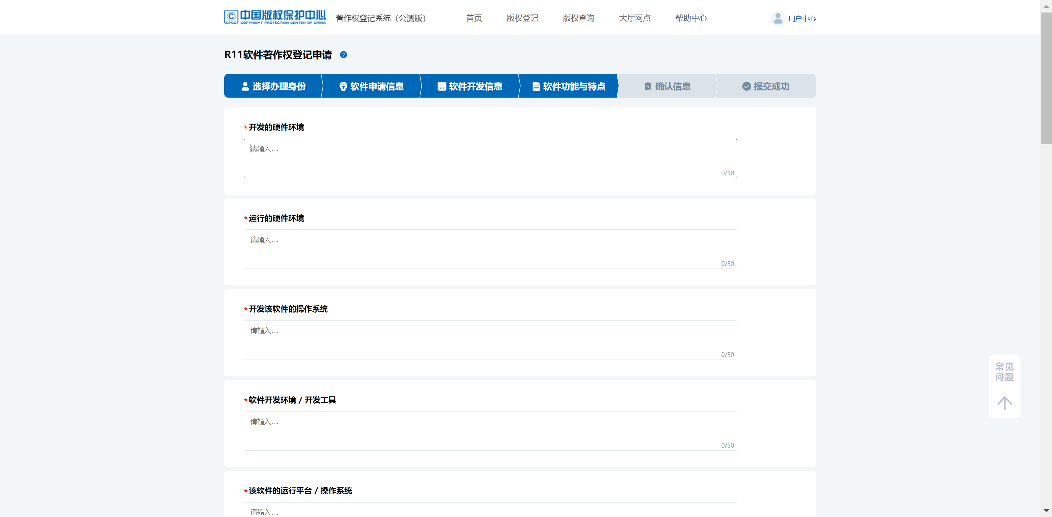Viewport: 1052px width, 517px height.
Task: Go to the 提交成功 step
Action: 766,86
